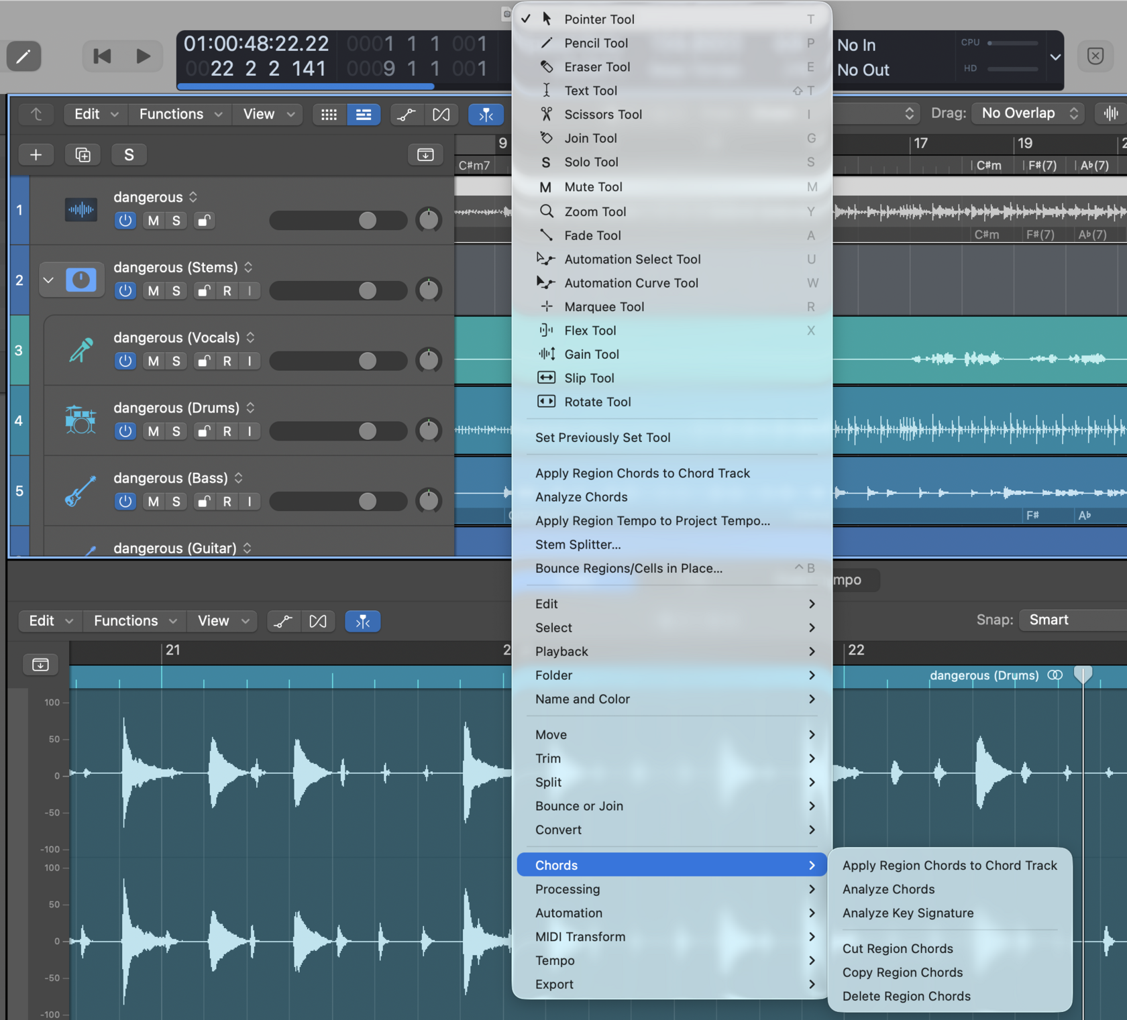Enable record arm on dangerous (Bass)

pyautogui.click(x=227, y=501)
